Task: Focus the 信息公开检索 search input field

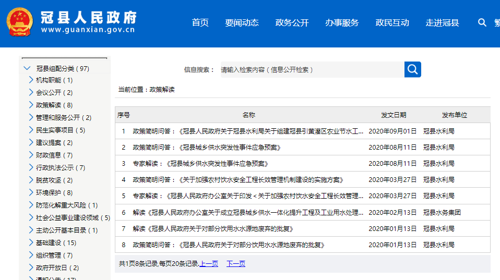Action: pos(311,69)
